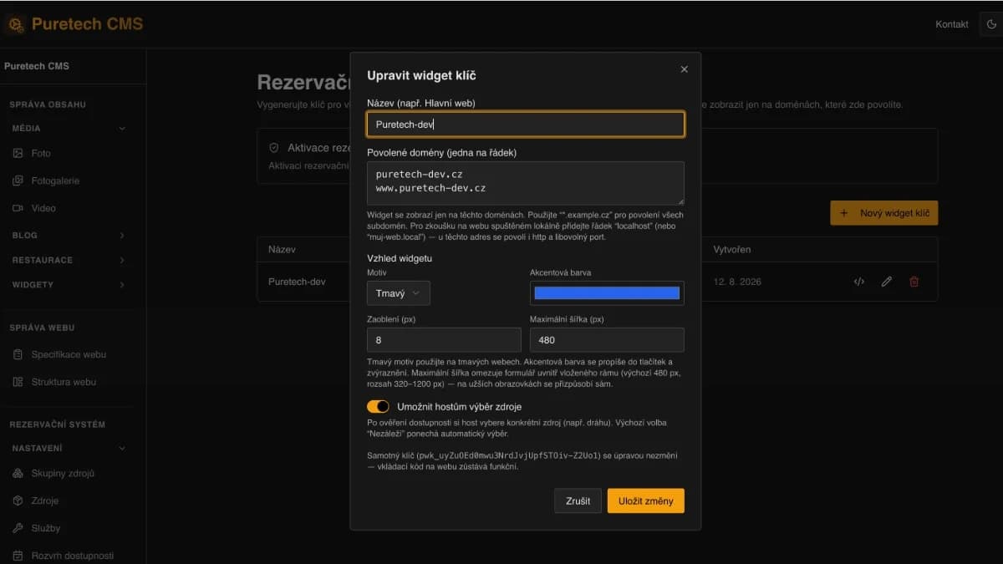Click the Uložit změny button
Viewport: 1003px width, 564px height.
(x=646, y=501)
